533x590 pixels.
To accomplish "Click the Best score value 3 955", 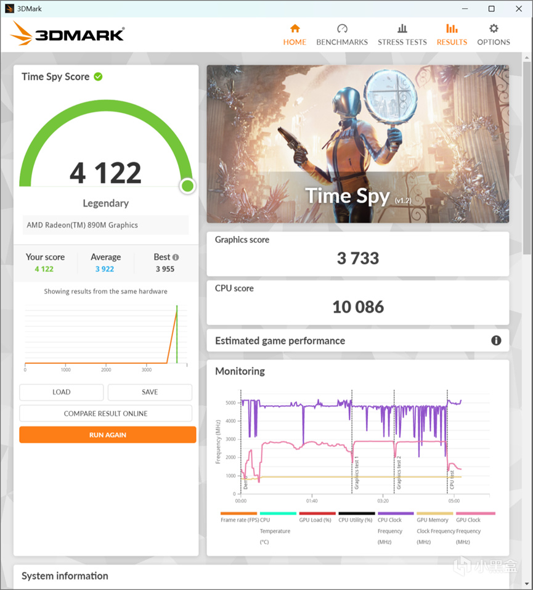I will point(165,269).
